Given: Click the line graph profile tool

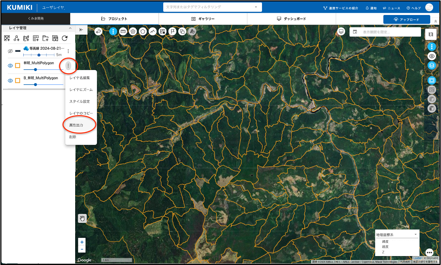Looking at the screenshot, I should point(153,31).
